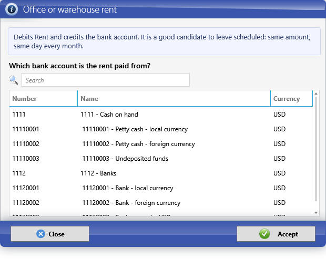Click the magnifying glass search icon
326x259 pixels.
[x=14, y=80]
